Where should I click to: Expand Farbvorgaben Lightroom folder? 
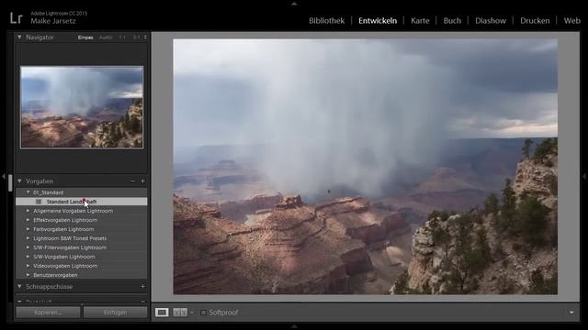[28, 229]
